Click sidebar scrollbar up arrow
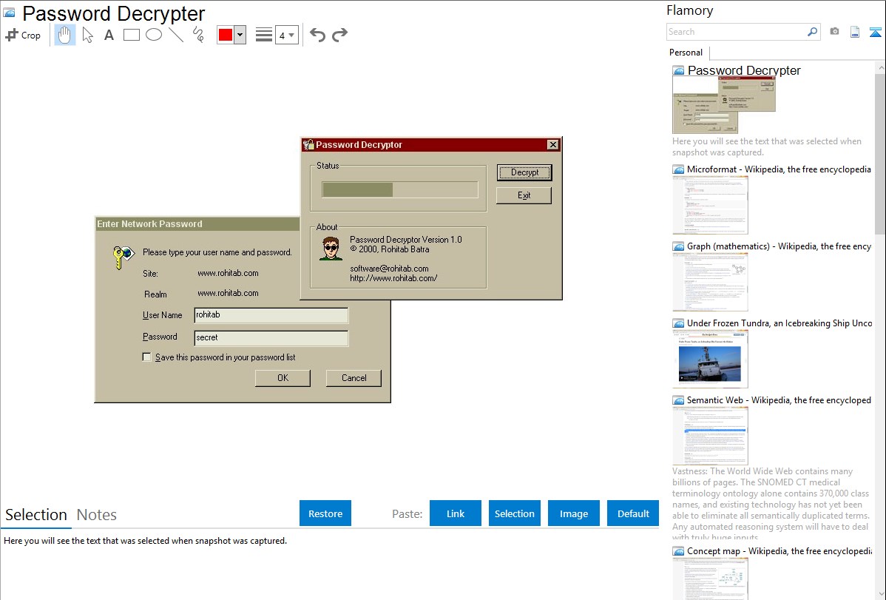This screenshot has width=886, height=600. point(880,67)
